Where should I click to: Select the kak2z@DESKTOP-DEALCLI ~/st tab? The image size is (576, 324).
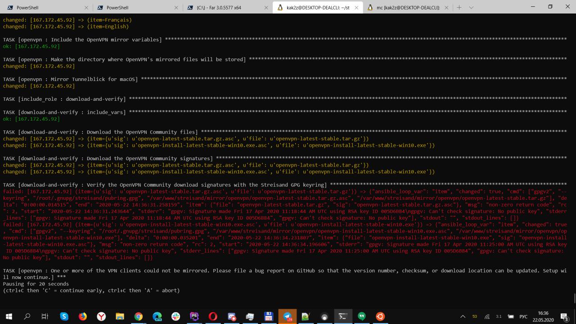point(317,8)
